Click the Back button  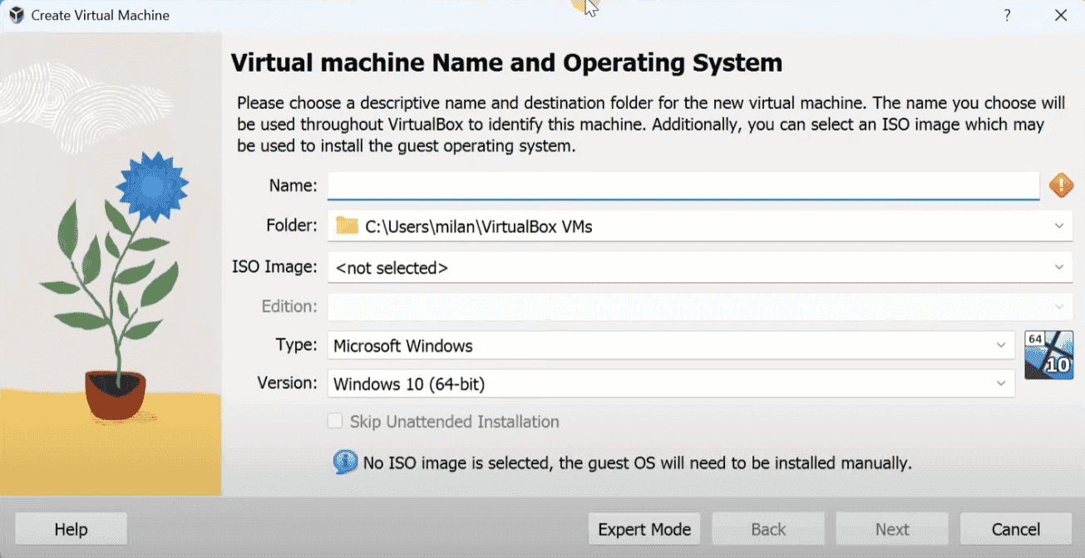point(767,529)
